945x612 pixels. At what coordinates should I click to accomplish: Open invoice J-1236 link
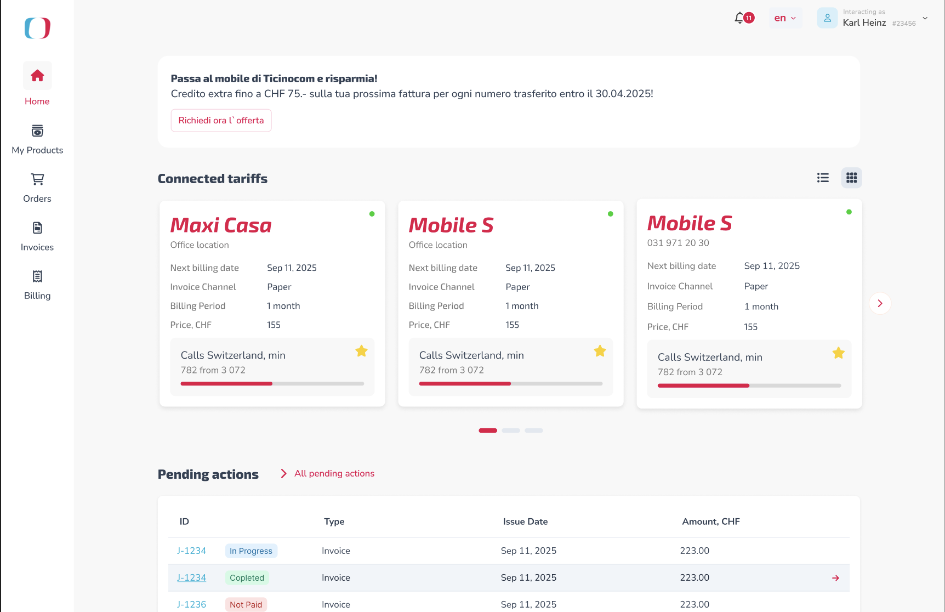click(x=191, y=604)
